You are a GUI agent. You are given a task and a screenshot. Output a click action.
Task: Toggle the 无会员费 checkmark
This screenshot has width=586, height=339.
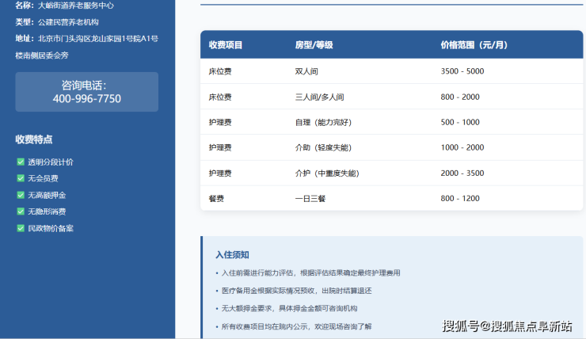pyautogui.click(x=21, y=178)
